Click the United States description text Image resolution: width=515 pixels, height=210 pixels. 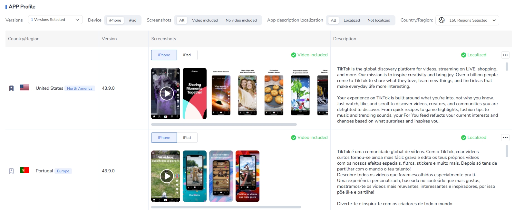tap(417, 95)
